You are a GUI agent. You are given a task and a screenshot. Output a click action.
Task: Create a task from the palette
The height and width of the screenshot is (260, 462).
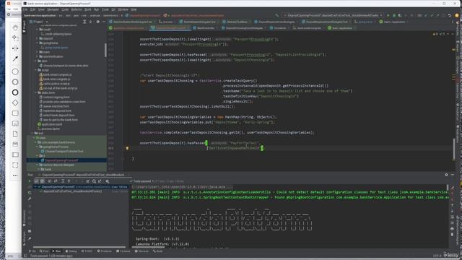15,113
